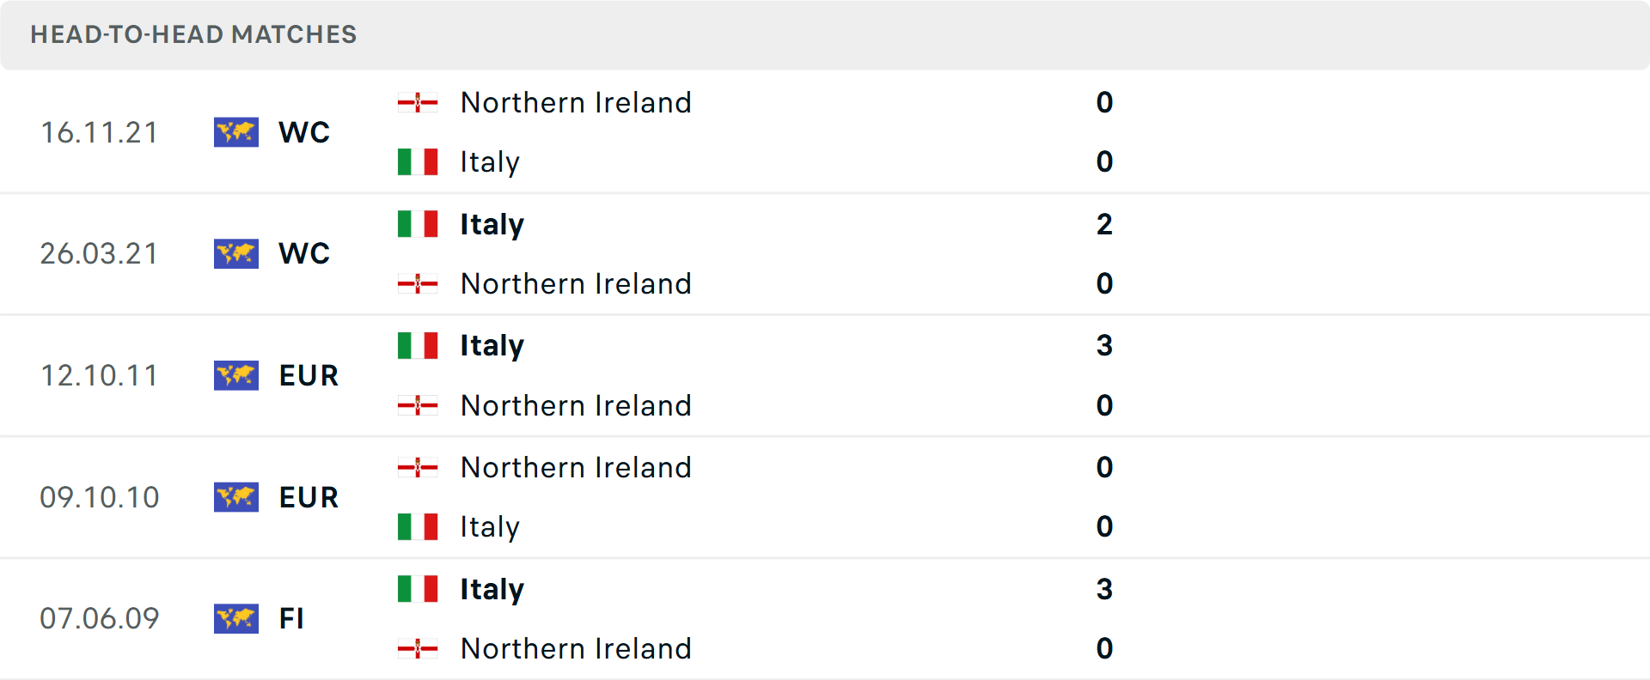Click the Northern Ireland flag in the 09.10.10 row

tap(419, 468)
